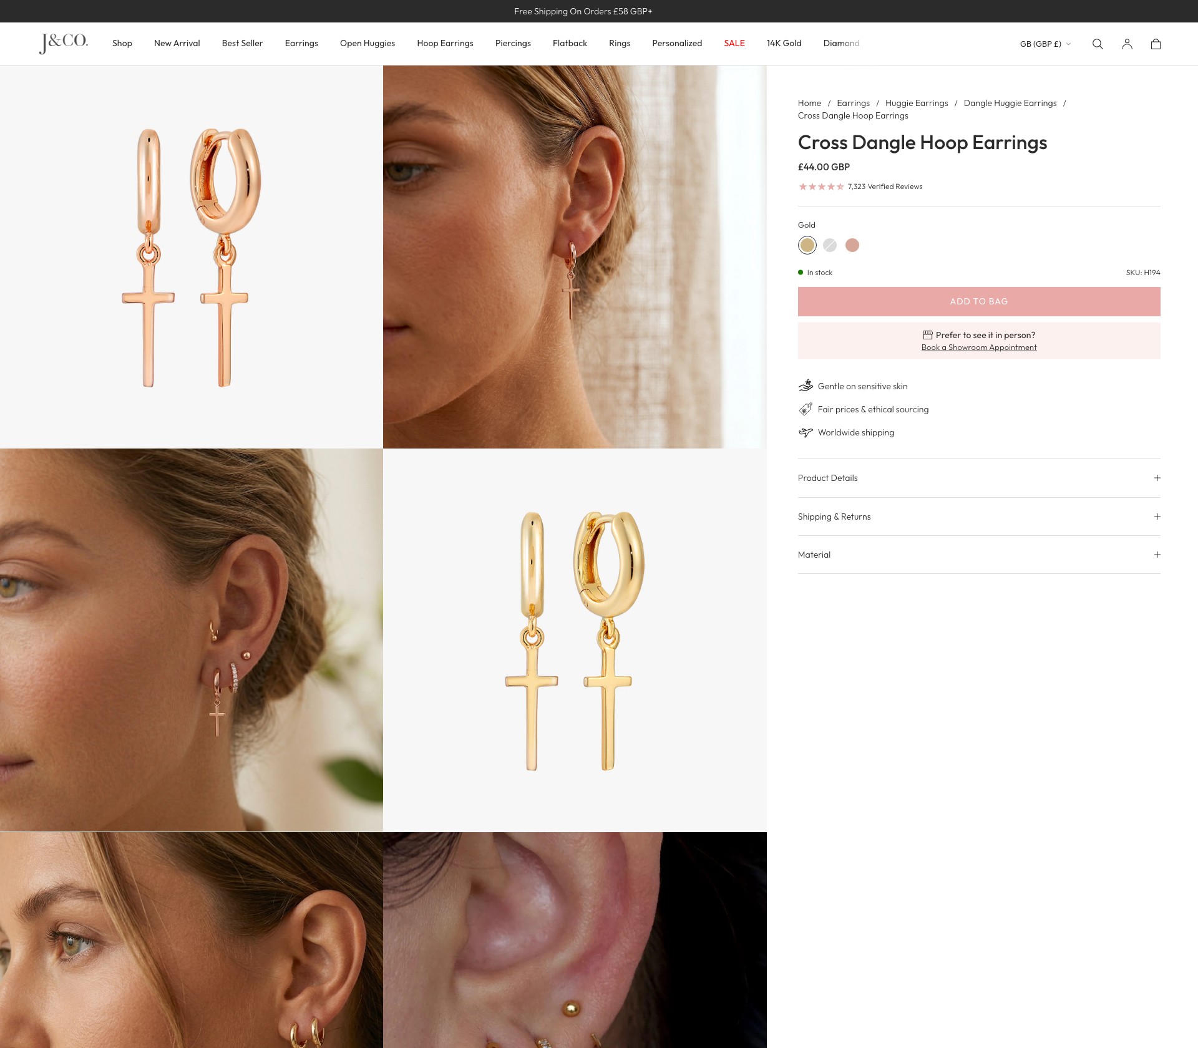
Task: Go to the SALE menu
Action: pos(734,43)
